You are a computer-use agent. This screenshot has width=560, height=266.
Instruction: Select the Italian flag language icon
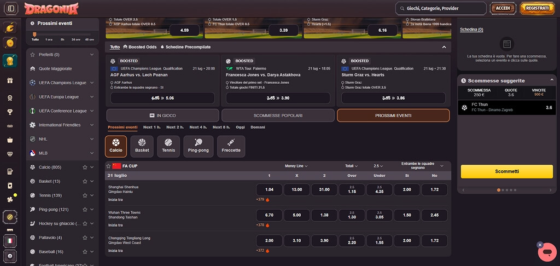click(x=10, y=241)
